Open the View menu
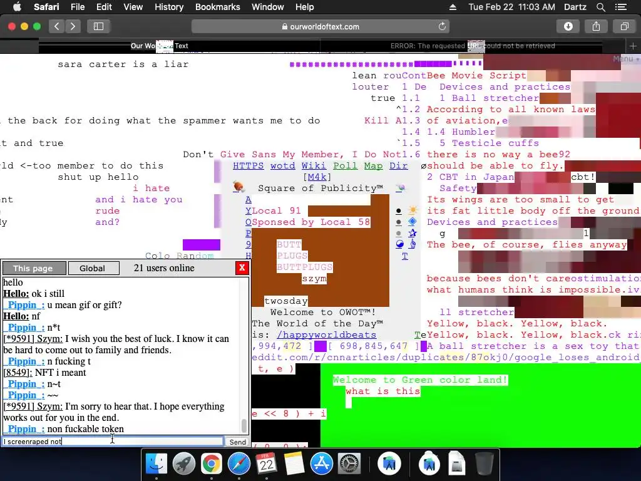Viewport: 641px width, 481px height. tap(133, 7)
